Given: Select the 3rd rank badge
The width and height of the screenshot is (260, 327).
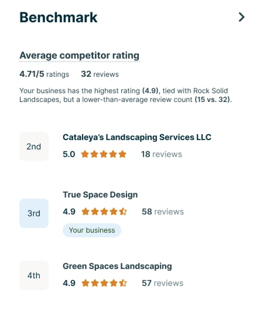Looking at the screenshot, I should (34, 213).
